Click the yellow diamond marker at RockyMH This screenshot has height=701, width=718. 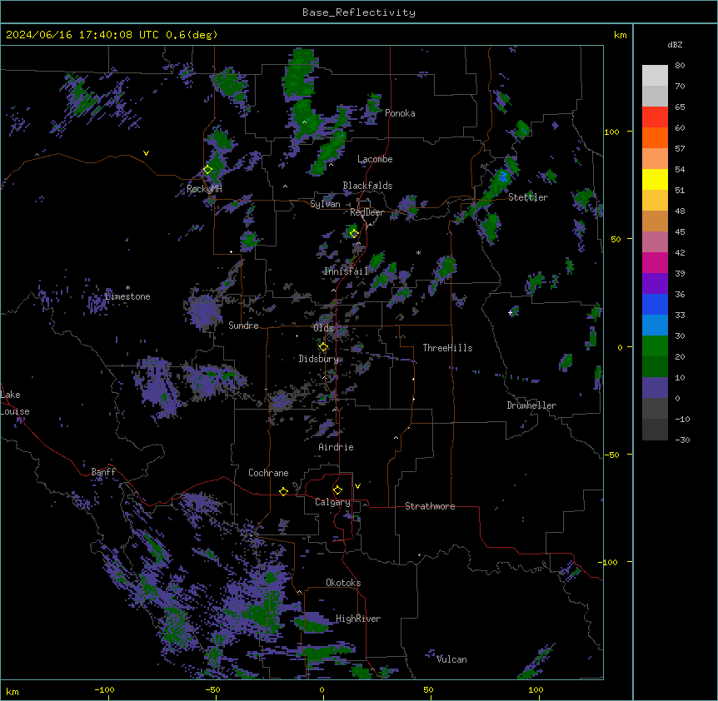pyautogui.click(x=208, y=170)
